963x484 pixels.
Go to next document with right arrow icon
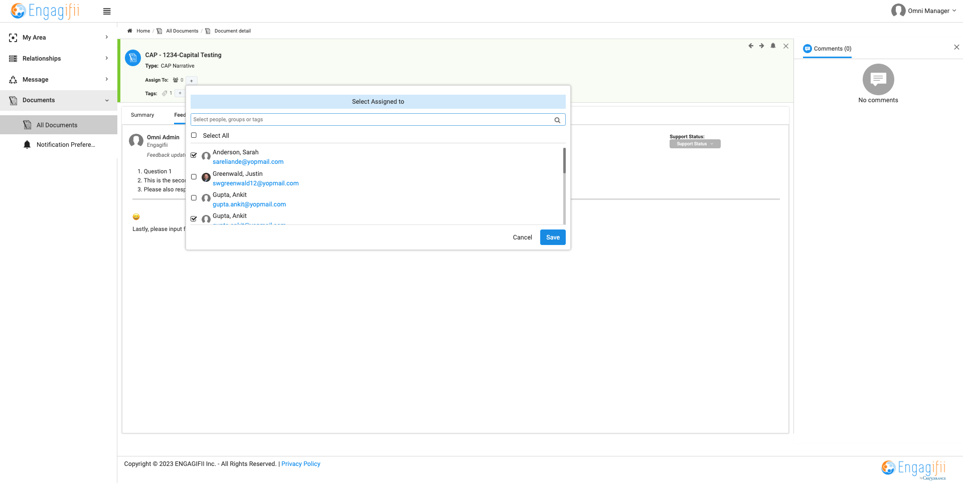click(x=762, y=46)
